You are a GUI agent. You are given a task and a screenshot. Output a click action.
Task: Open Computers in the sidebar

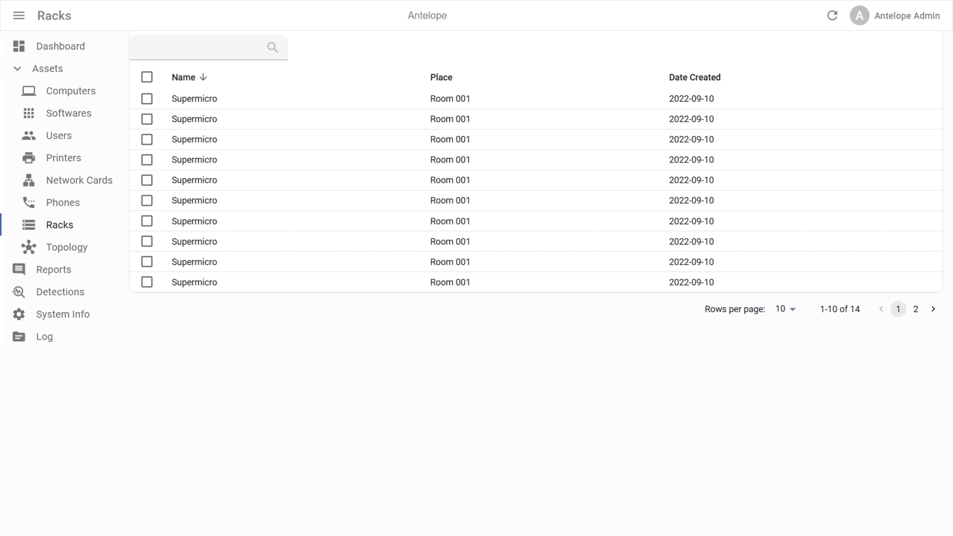[70, 91]
